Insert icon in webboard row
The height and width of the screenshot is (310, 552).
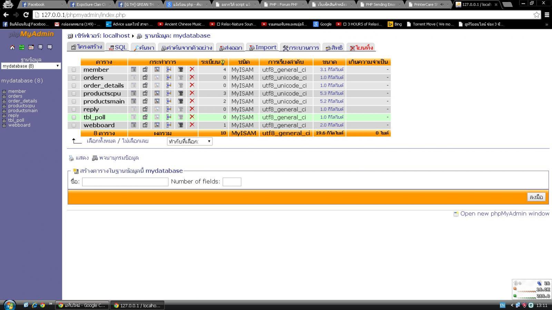tap(169, 125)
